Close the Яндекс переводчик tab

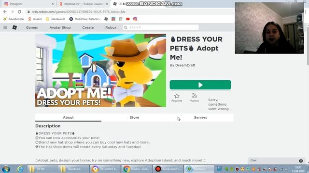click(x=107, y=4)
